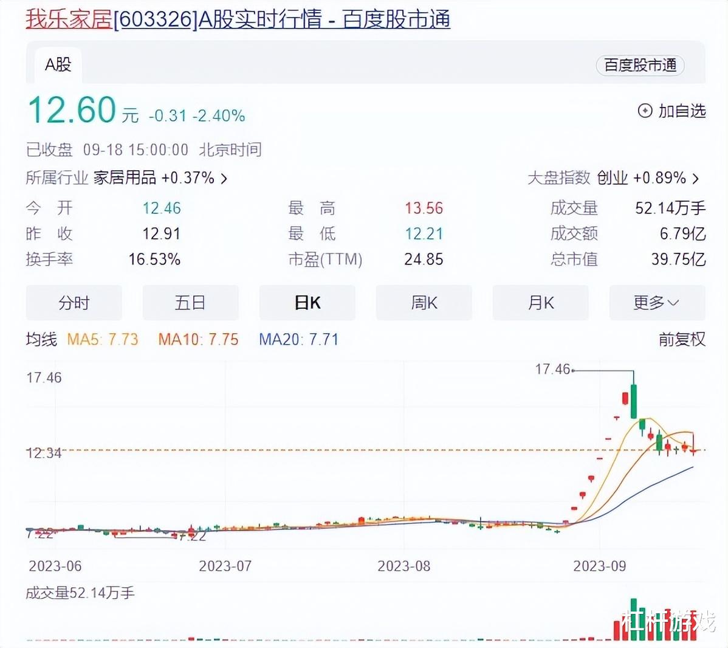Click the 前复权 adjustment option
The width and height of the screenshot is (728, 648).
click(x=682, y=340)
